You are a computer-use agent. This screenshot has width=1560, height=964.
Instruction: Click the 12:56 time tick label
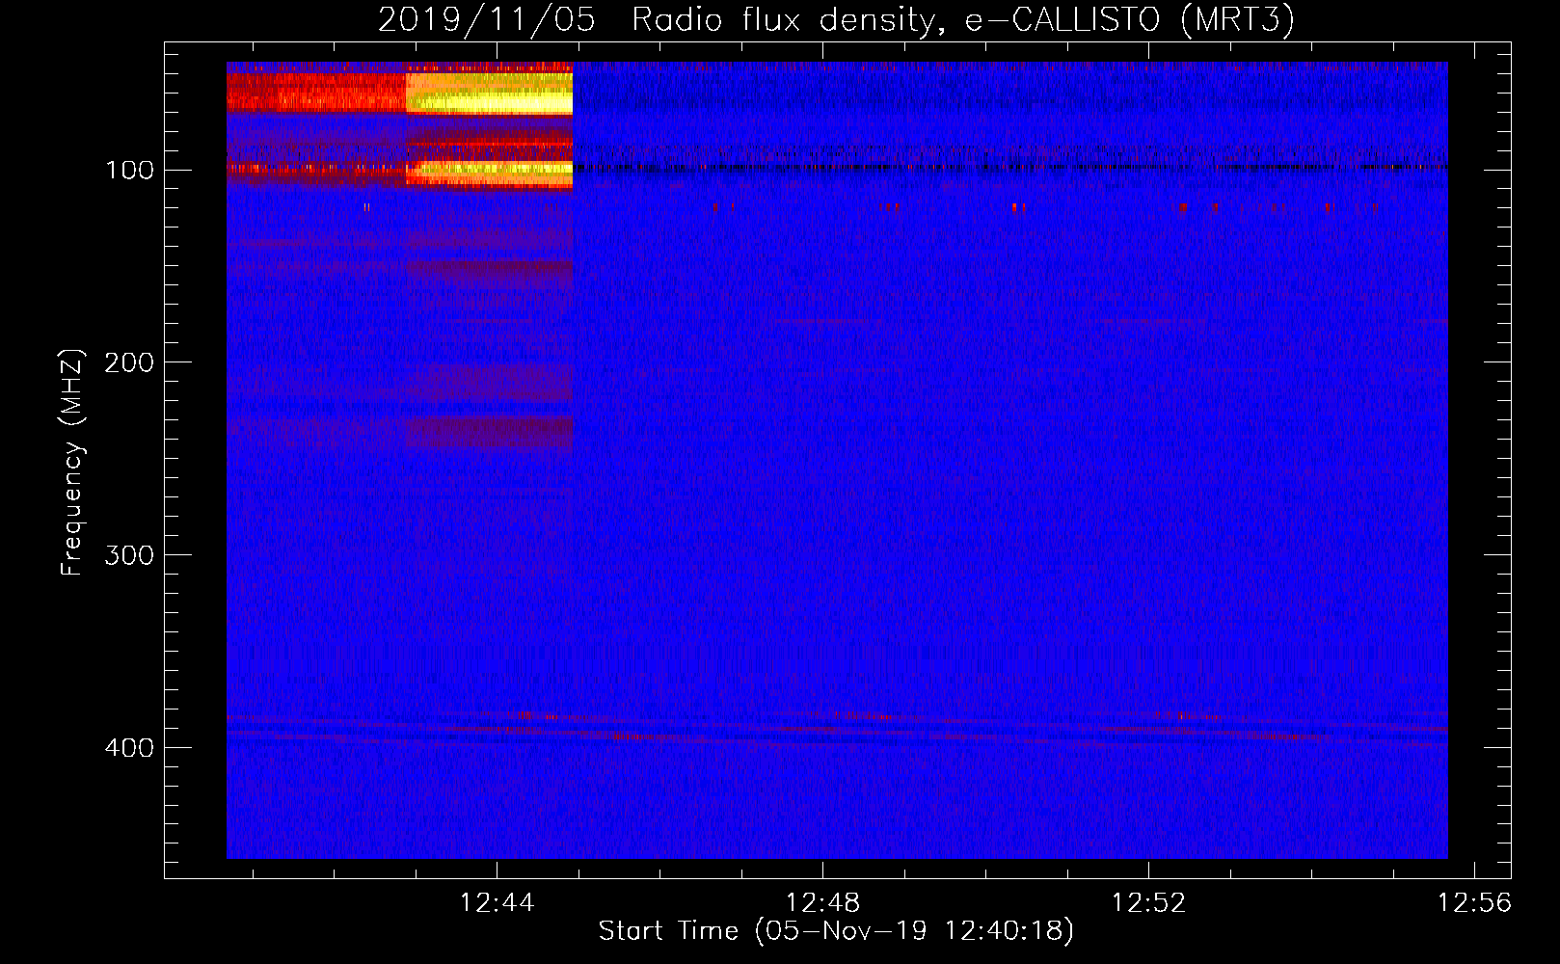click(1474, 903)
